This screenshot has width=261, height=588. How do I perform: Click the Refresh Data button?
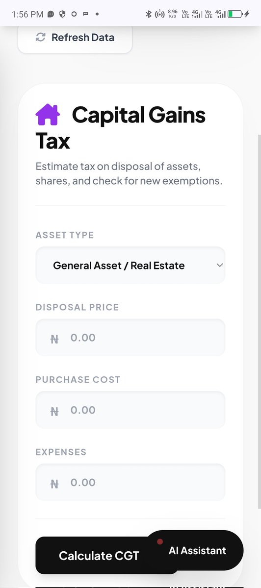coord(75,37)
